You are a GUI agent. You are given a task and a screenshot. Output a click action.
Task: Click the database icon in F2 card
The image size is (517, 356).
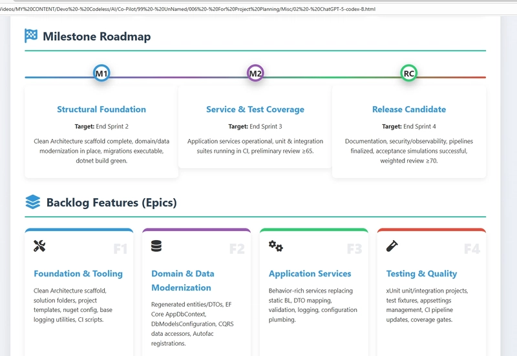pos(156,246)
